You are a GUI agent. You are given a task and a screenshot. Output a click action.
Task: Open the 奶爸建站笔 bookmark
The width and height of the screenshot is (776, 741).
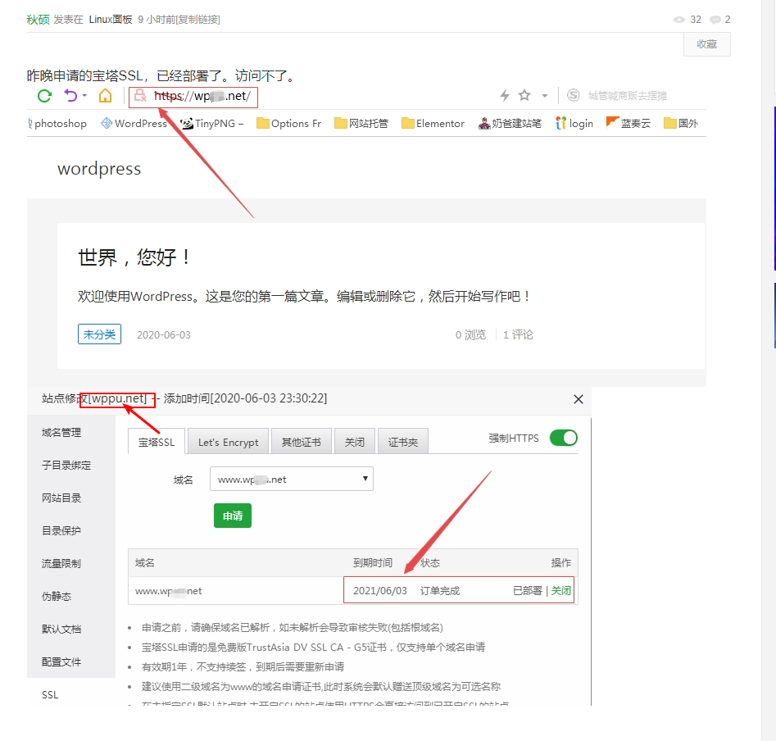[510, 123]
